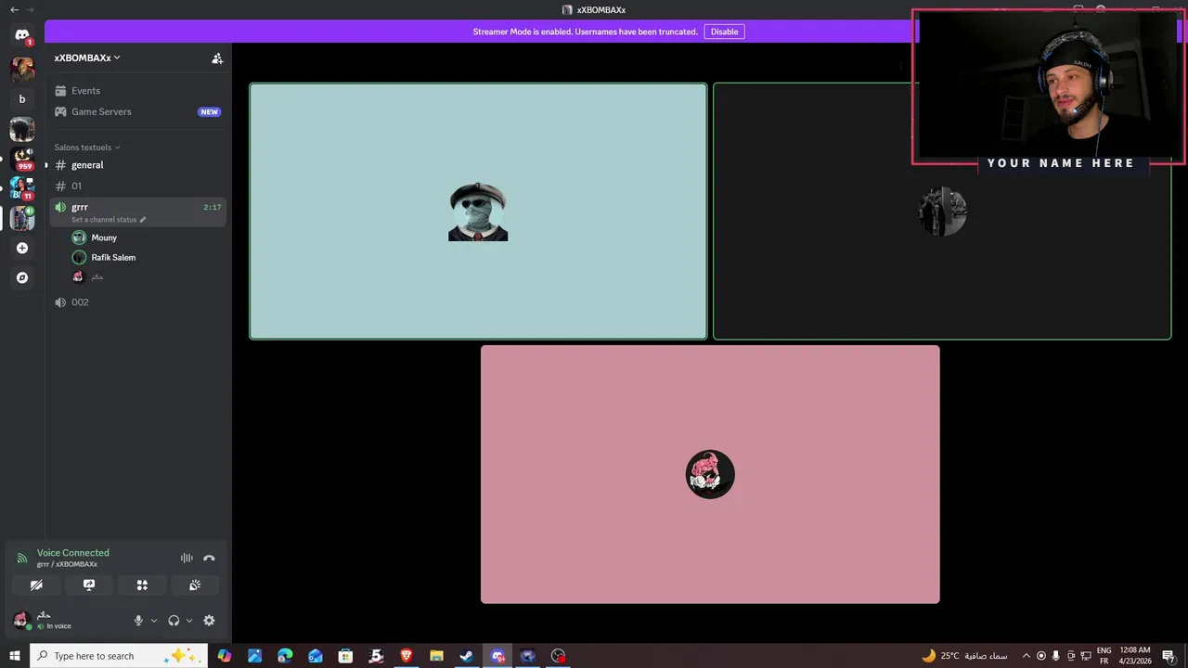Open the server with the 959 notification badge
Screen dimensions: 1188x668
point(22,159)
